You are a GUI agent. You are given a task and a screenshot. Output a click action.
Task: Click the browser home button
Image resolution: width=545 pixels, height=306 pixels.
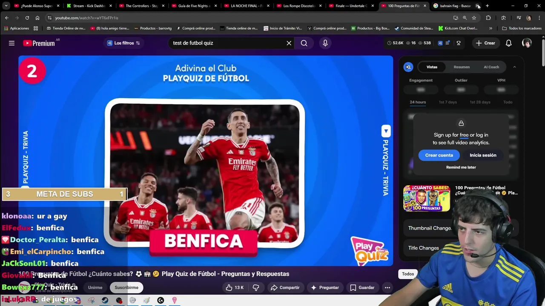click(x=37, y=18)
